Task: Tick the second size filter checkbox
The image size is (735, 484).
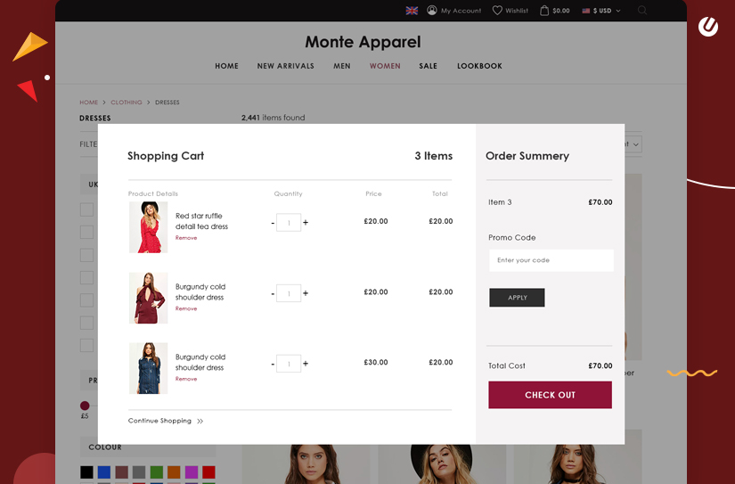Action: (86, 232)
